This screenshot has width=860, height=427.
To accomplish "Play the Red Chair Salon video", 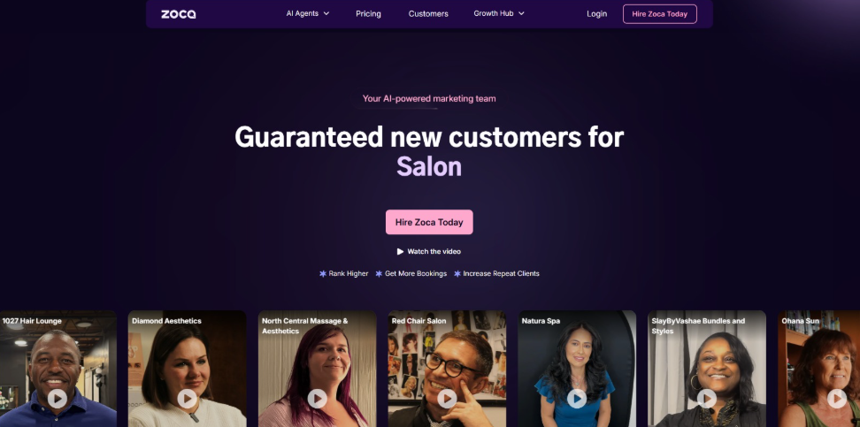I will (x=447, y=399).
